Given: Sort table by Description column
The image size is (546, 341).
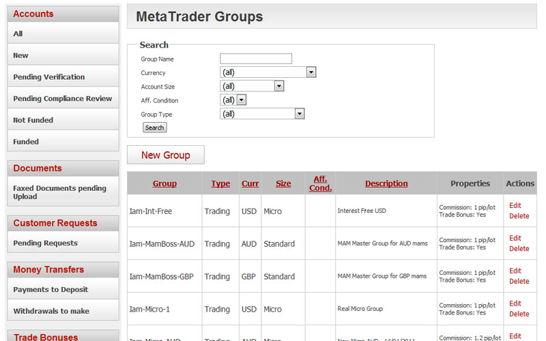Looking at the screenshot, I should click(386, 183).
